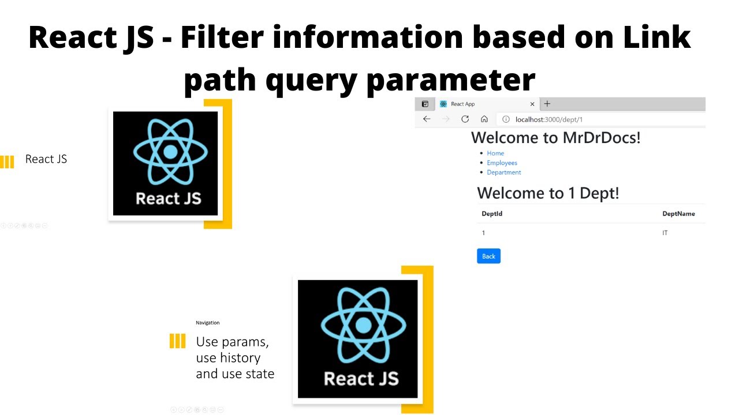Click the Welcome to 1 Dept! heading
Viewport: 739px width, 415px height.
coord(548,193)
